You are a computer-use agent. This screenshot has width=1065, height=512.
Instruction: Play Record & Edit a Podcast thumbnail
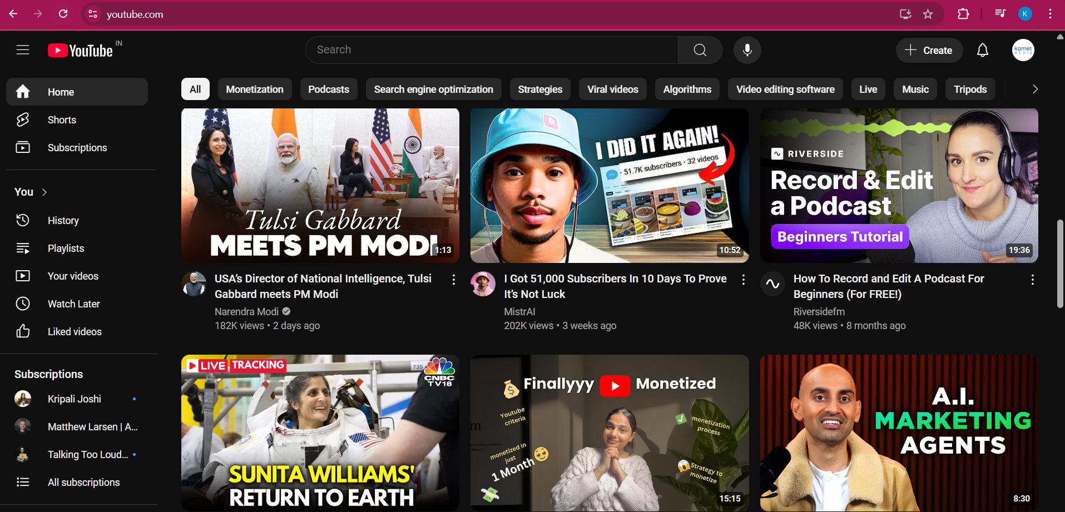pos(899,186)
